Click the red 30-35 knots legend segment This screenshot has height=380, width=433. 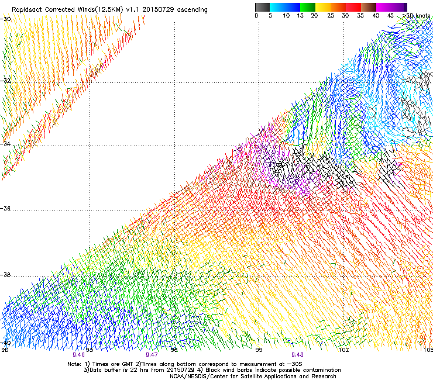coord(353,7)
